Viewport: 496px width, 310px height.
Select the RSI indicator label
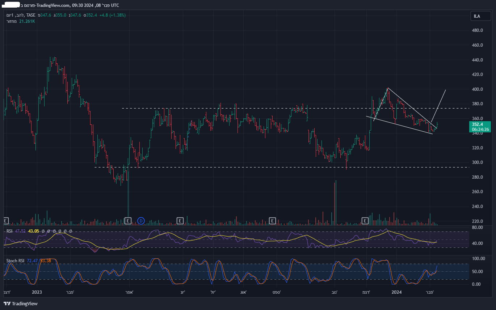click(x=9, y=231)
